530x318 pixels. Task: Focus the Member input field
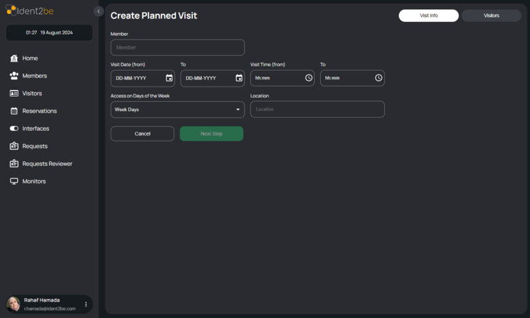[x=178, y=48]
